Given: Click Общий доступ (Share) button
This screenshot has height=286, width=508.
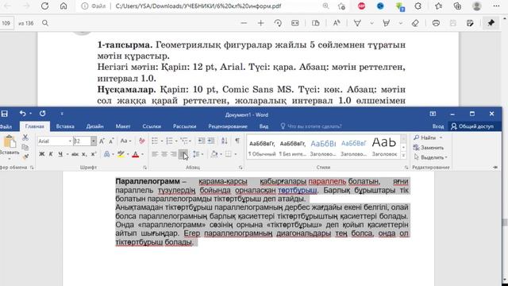Looking at the screenshot, I should point(472,126).
